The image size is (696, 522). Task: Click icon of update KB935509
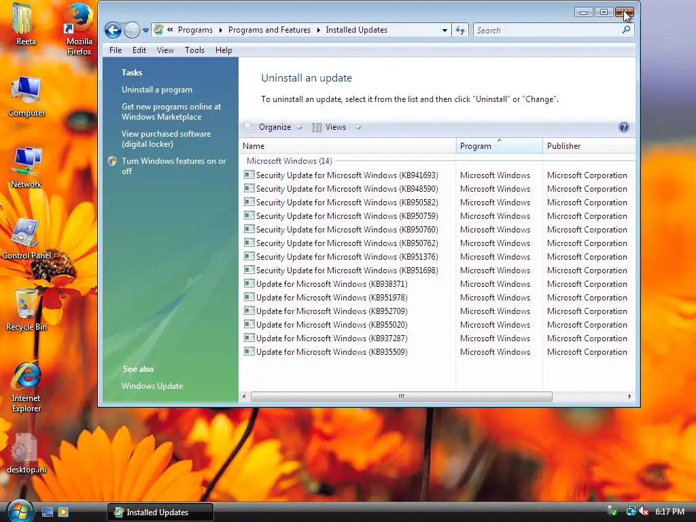(249, 351)
